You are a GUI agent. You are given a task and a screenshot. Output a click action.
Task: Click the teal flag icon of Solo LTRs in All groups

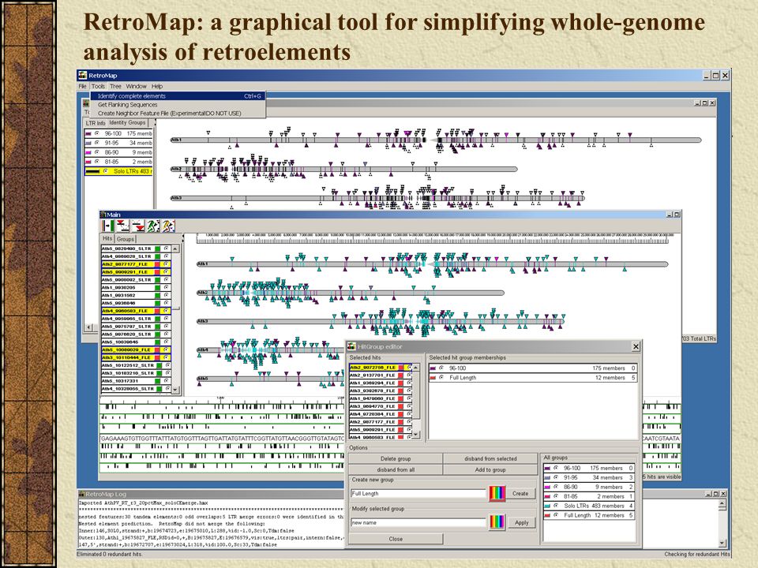point(546,506)
